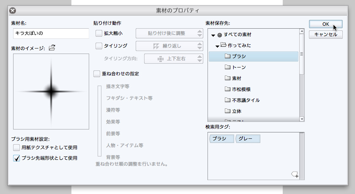Click the キャンセル button
355x194 pixels.
tap(325, 35)
